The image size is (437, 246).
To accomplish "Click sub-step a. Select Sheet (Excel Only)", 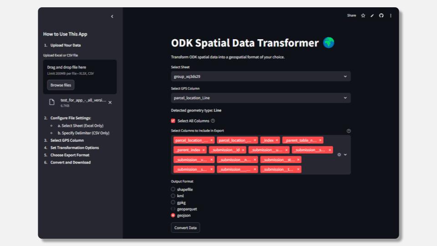I will click(x=81, y=126).
